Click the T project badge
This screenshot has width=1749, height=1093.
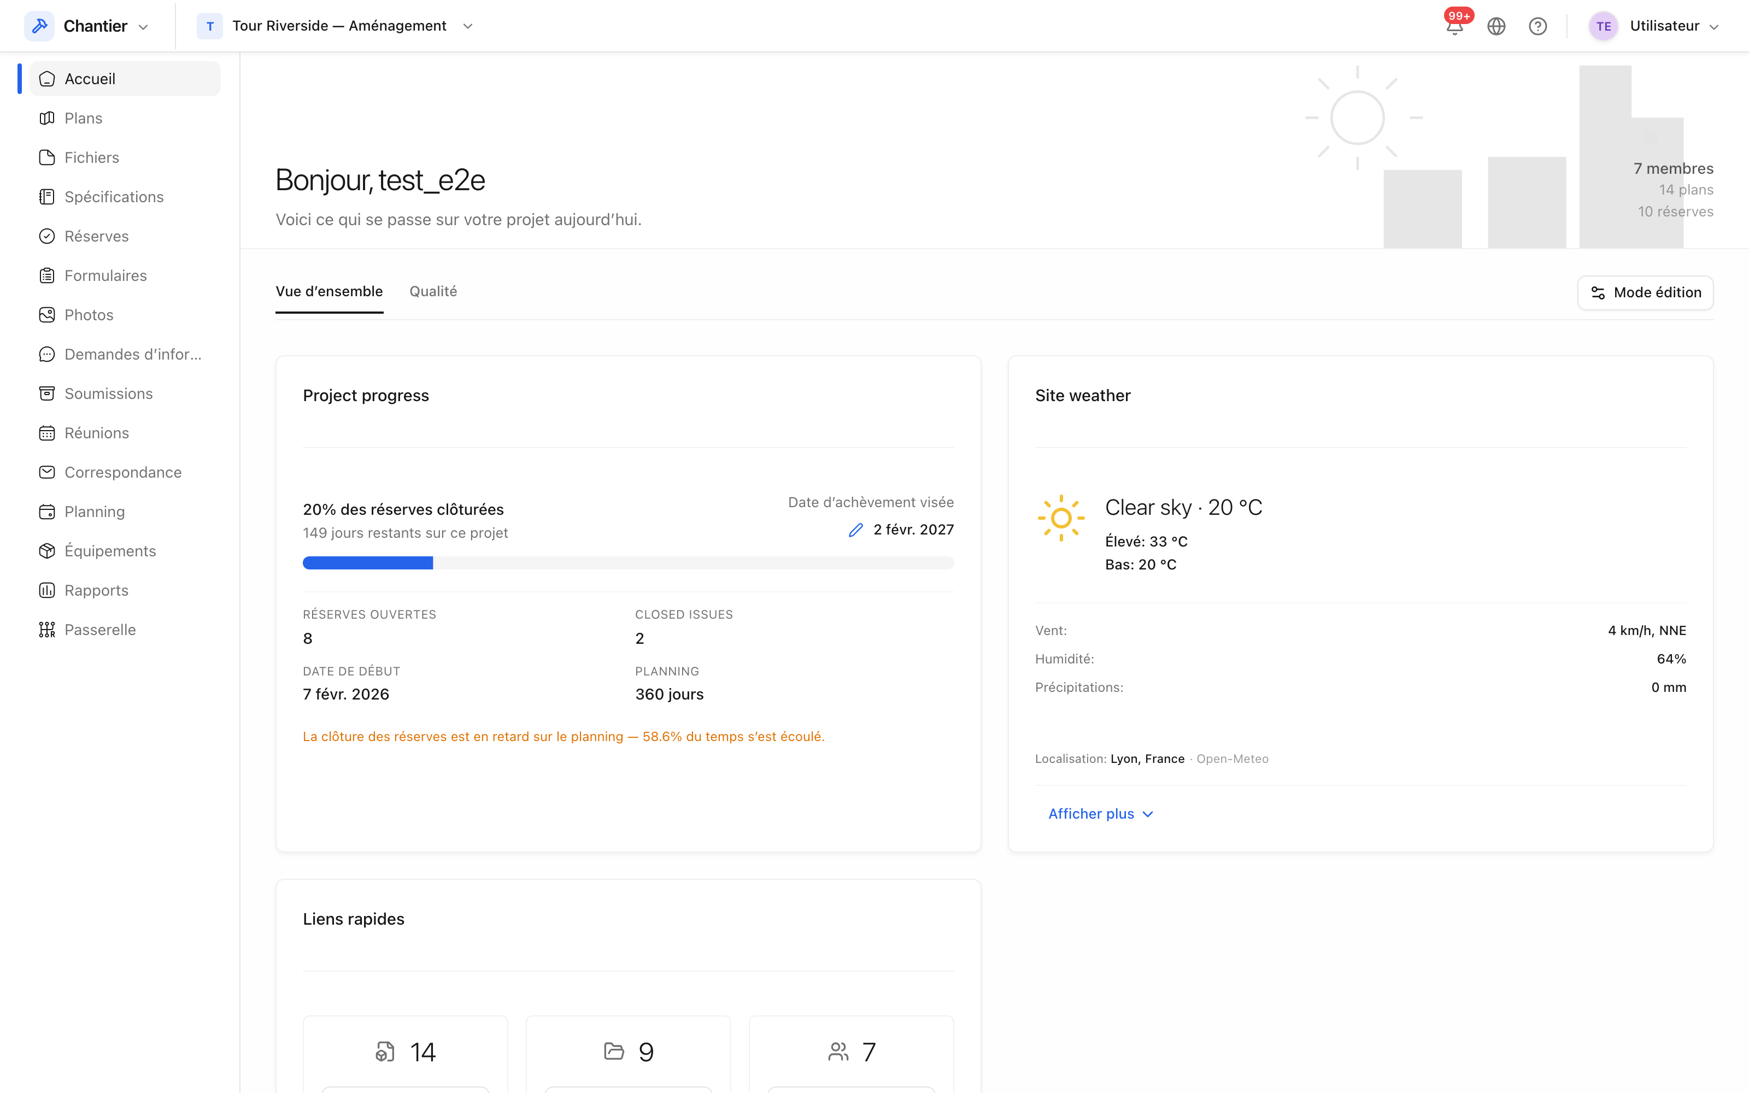209,26
